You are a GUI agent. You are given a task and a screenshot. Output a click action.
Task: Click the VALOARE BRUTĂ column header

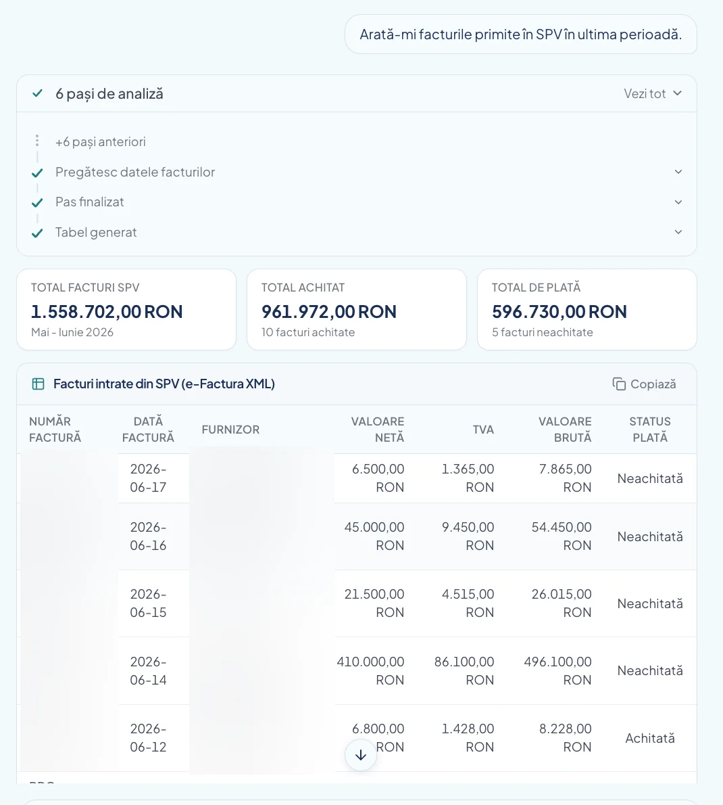pyautogui.click(x=565, y=429)
